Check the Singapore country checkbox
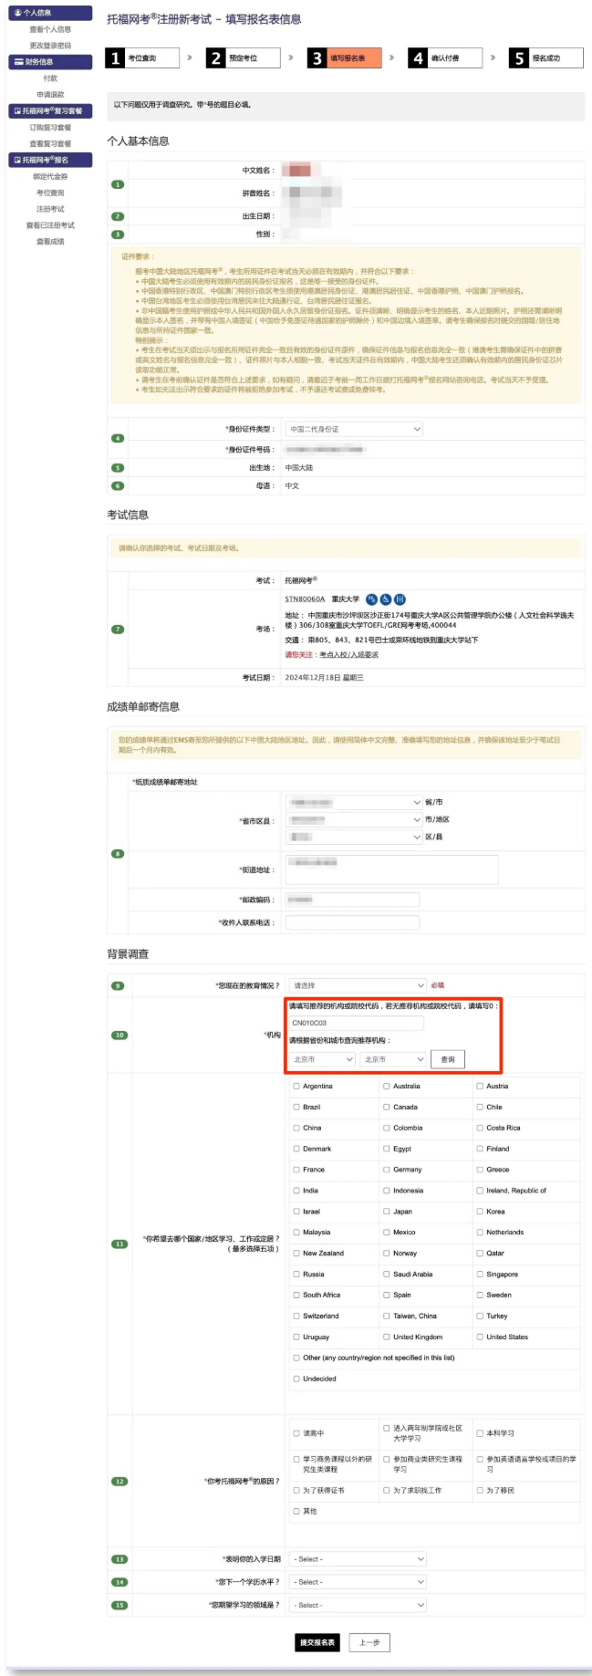 point(480,1274)
